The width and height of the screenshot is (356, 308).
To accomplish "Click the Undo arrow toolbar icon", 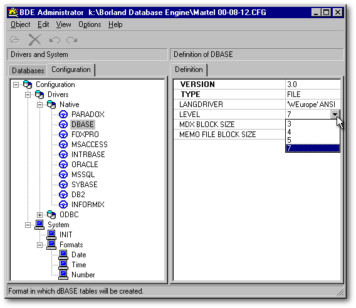I will (55, 40).
